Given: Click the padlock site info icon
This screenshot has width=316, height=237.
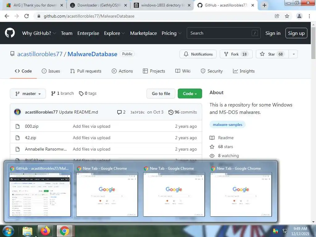Looking at the screenshot, I should (39, 16).
